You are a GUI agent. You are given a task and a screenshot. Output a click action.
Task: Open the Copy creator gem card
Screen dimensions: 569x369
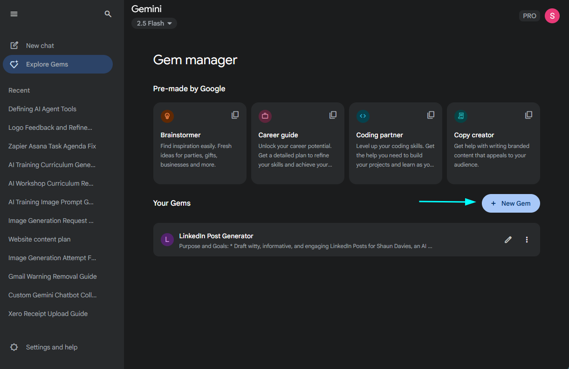click(494, 143)
